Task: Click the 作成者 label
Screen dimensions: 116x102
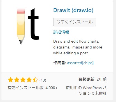Action: 60,63
